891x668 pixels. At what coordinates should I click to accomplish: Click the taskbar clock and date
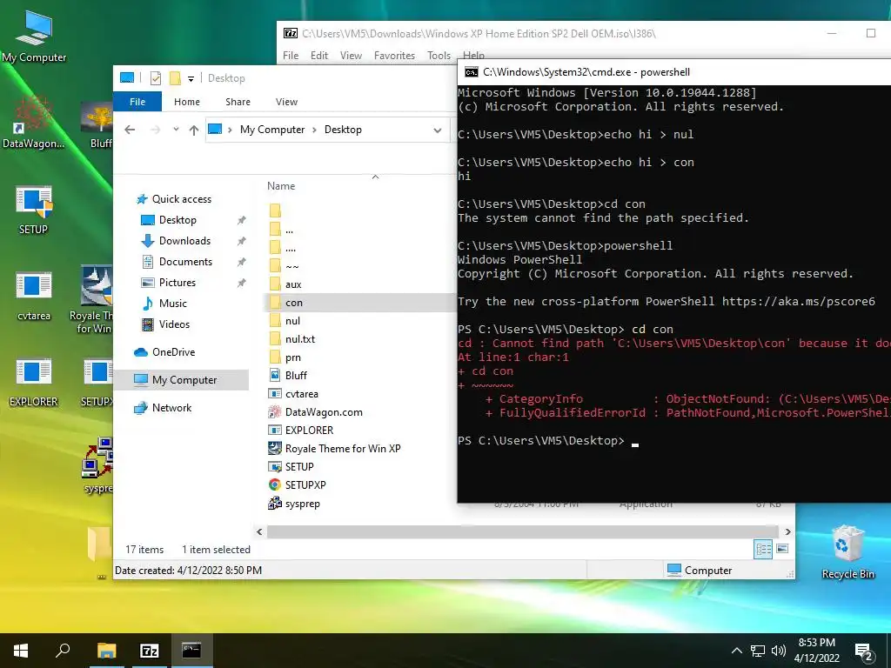(x=816, y=651)
